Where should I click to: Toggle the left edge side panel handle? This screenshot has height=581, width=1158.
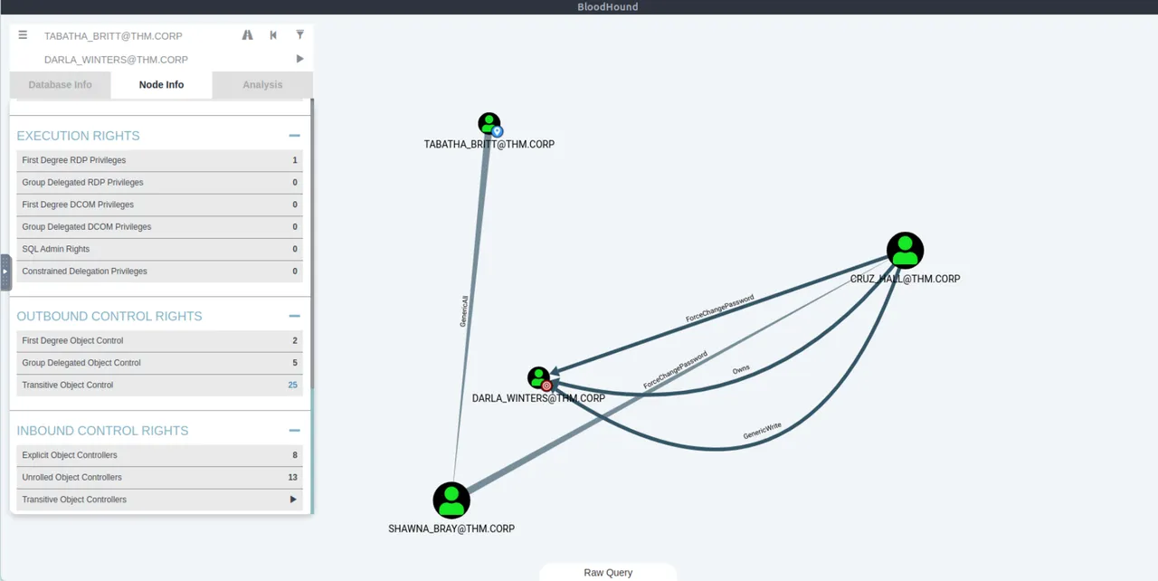[5, 271]
